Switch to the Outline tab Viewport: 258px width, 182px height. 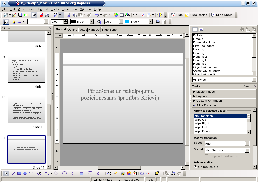72,30
